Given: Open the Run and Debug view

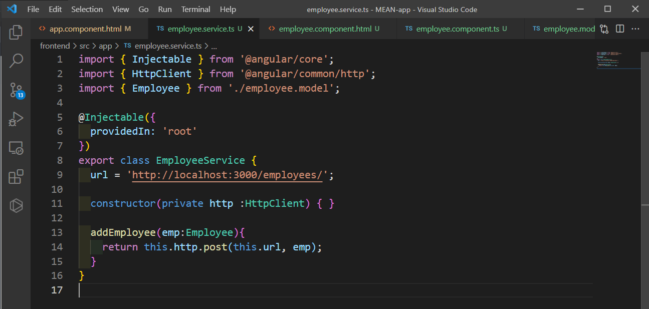Looking at the screenshot, I should point(16,119).
